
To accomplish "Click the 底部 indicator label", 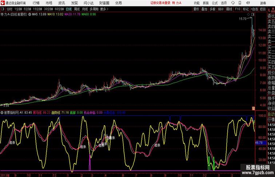I will 76,113.
